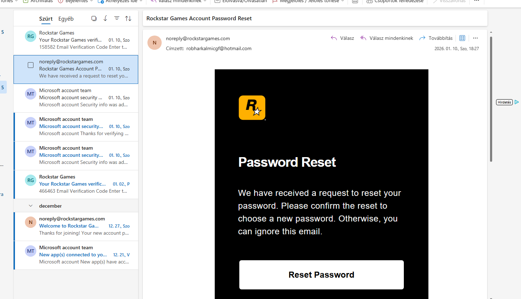Click the Válasz reply arrow icon
The height and width of the screenshot is (299, 521).
point(334,38)
